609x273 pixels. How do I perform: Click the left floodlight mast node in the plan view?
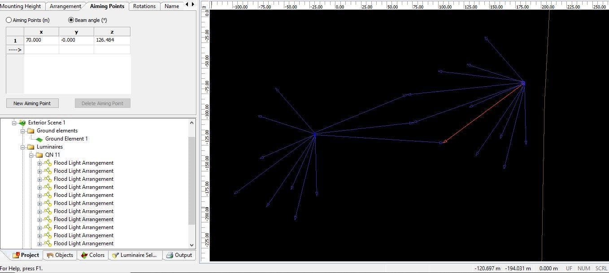click(315, 133)
